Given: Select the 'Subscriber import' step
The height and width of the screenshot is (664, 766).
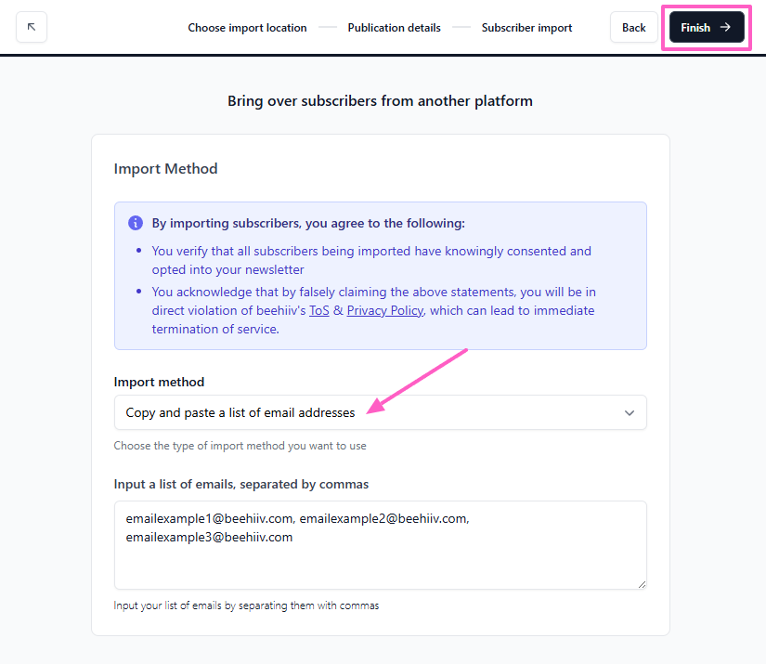Looking at the screenshot, I should pyautogui.click(x=526, y=28).
